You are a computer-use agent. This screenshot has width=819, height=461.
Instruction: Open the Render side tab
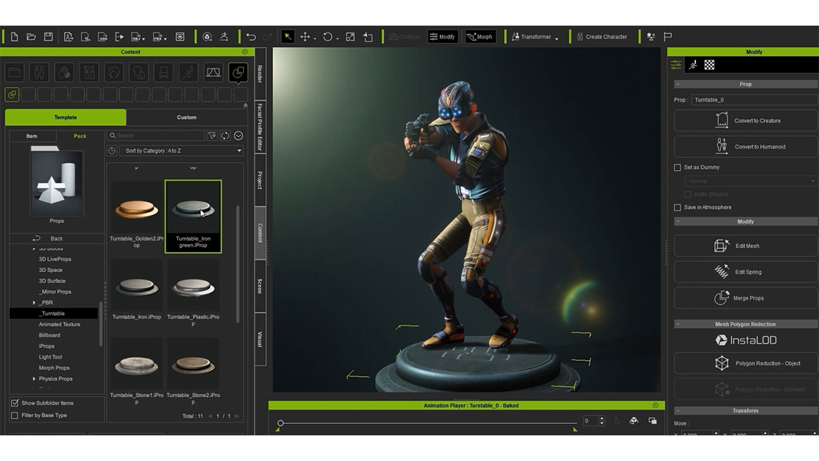tap(260, 74)
